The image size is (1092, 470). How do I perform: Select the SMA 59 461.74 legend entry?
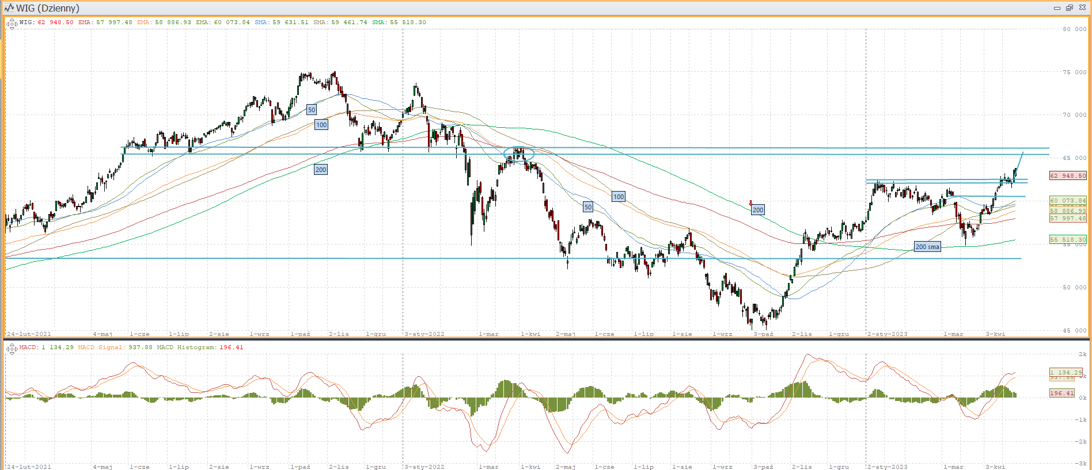[340, 22]
